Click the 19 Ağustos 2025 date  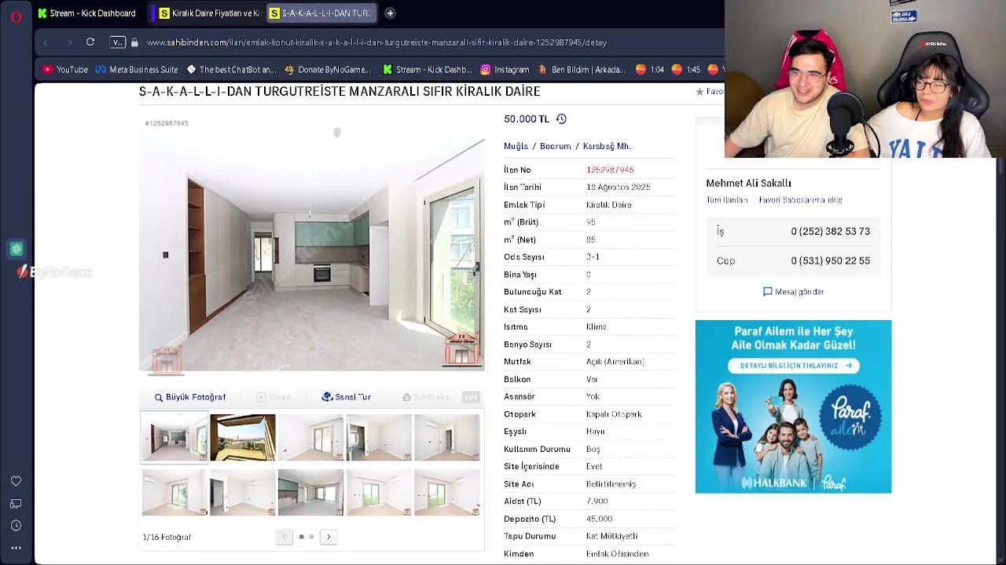point(618,188)
